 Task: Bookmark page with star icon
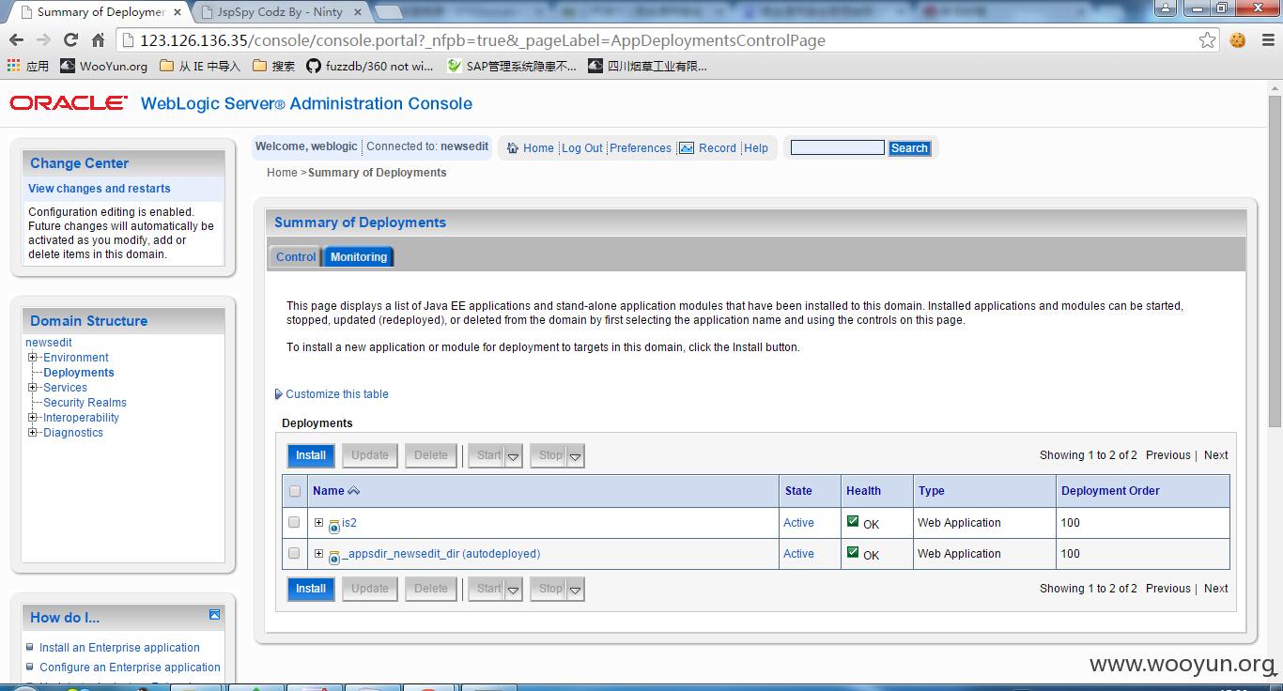tap(1208, 40)
